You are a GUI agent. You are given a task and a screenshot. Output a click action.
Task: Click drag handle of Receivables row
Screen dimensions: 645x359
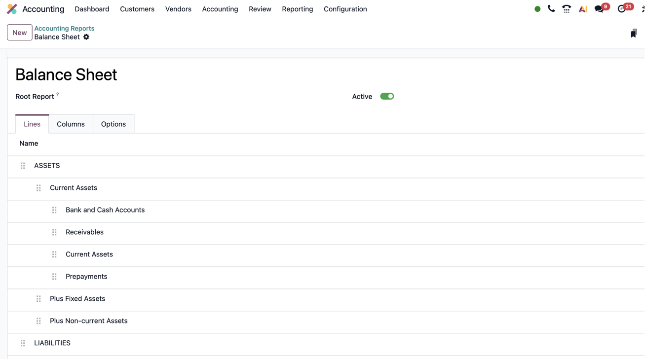(x=54, y=232)
